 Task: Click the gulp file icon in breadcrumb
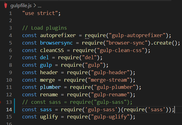tap(6, 5)
